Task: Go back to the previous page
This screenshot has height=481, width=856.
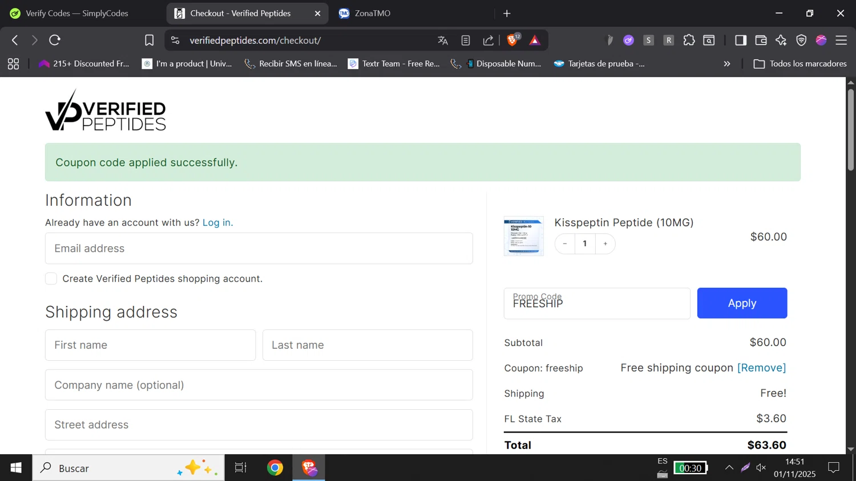Action: 15,40
